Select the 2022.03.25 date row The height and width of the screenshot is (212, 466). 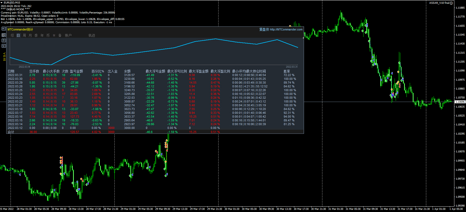click(15, 90)
